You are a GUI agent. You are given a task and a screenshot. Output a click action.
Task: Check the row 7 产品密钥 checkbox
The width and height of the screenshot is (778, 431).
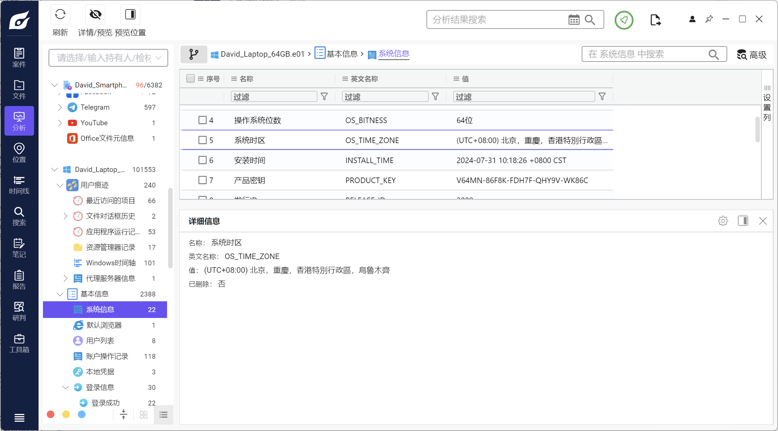(202, 180)
